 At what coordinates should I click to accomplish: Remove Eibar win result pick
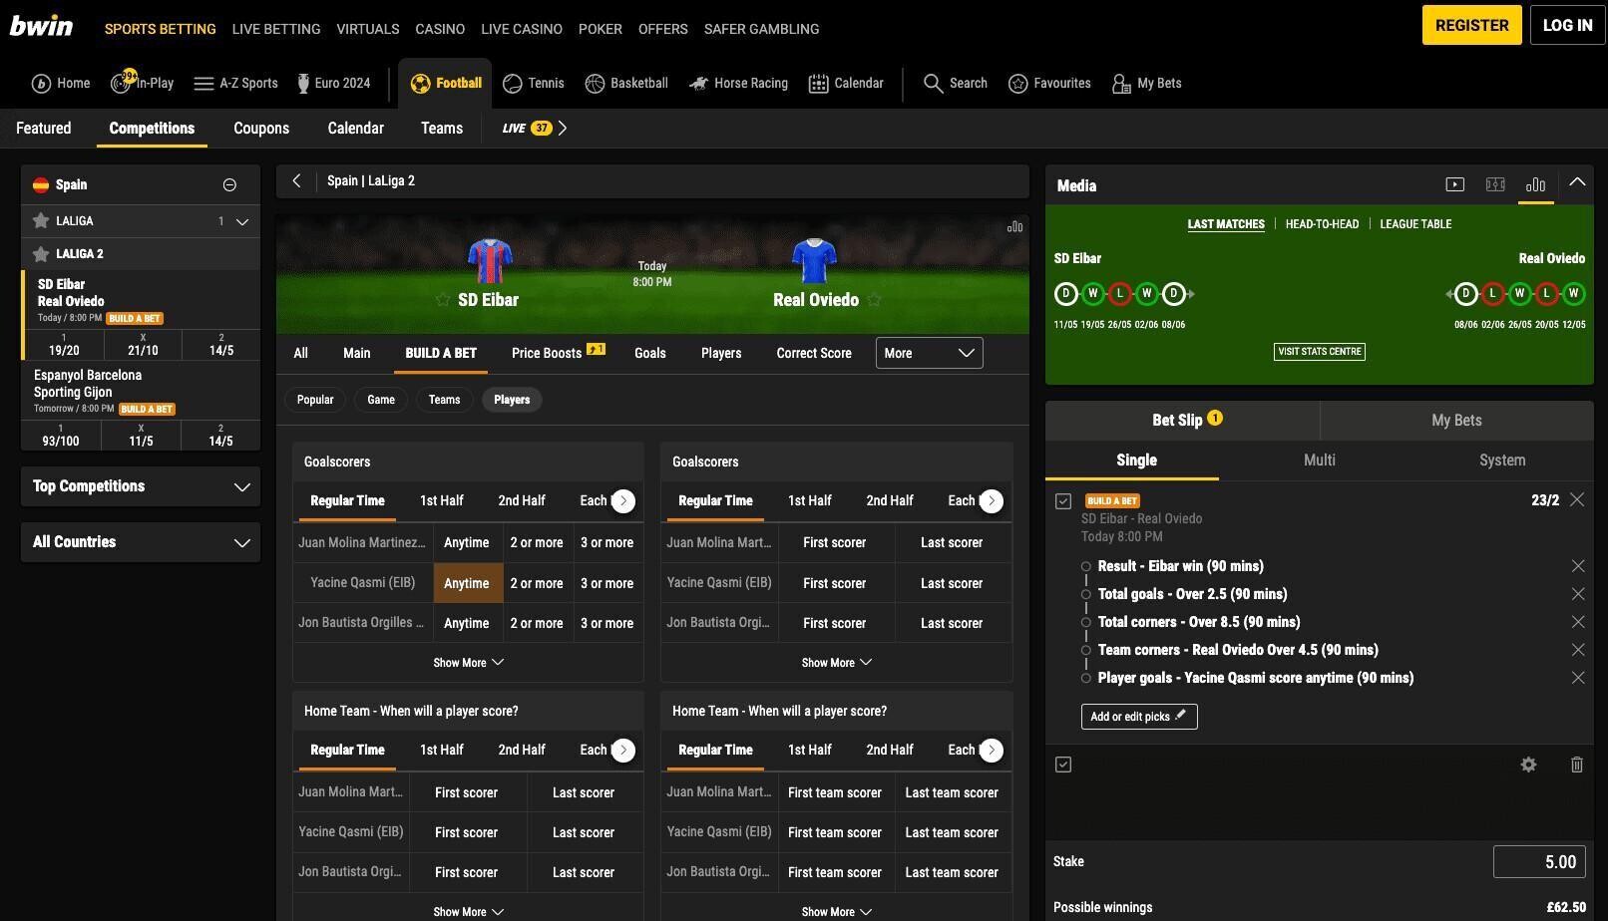click(x=1578, y=566)
